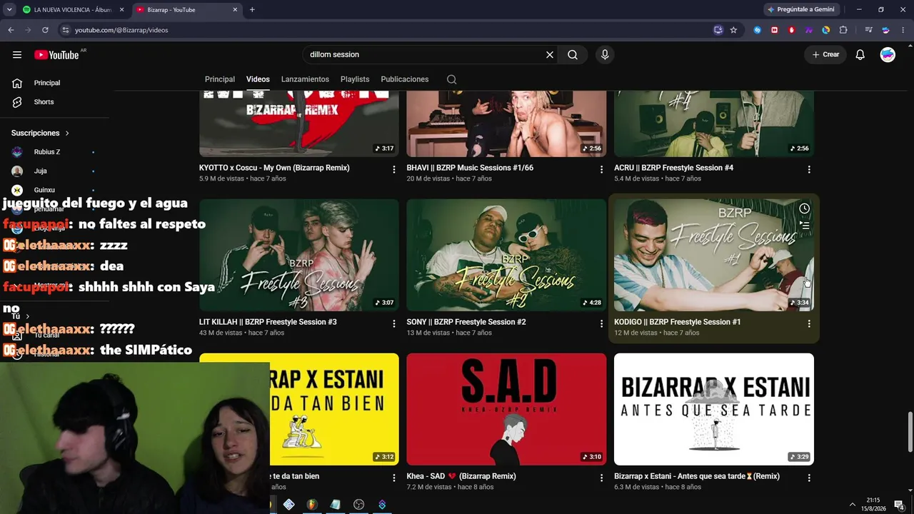Switch to the Principal channel tab
Screen dimensions: 914x514
click(220, 79)
